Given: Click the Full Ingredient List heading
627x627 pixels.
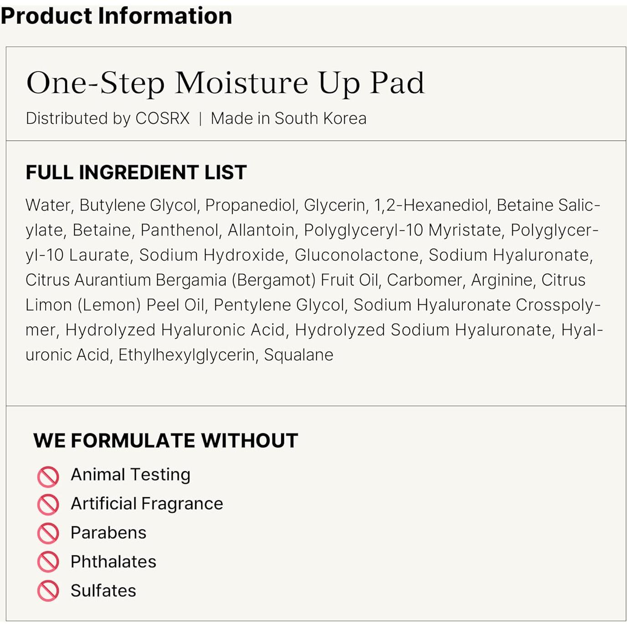Looking at the screenshot, I should (136, 173).
